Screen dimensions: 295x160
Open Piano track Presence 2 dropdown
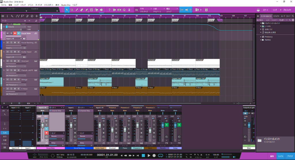tap(16, 76)
